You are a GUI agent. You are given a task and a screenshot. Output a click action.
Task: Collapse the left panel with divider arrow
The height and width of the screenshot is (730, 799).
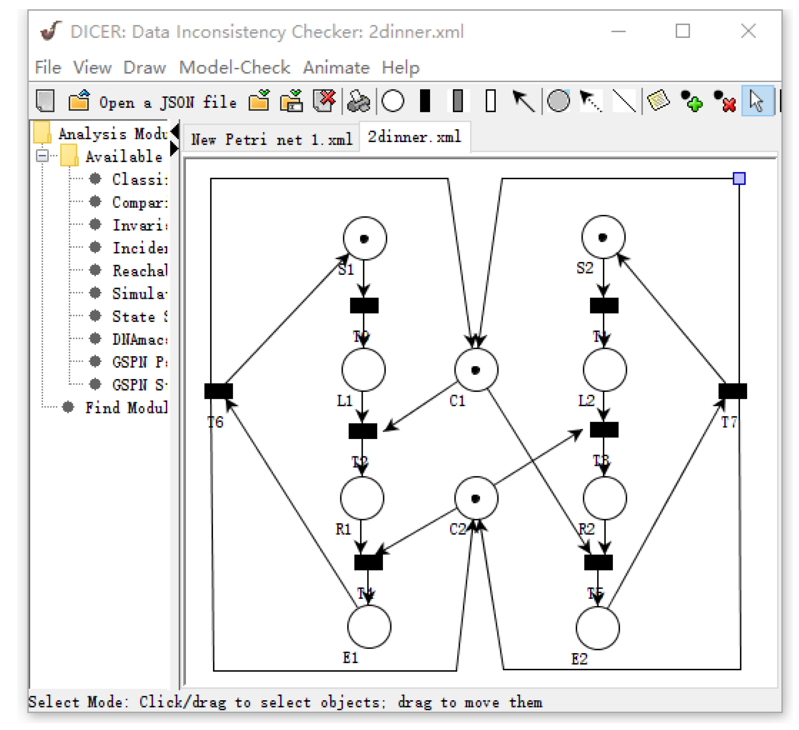pyautogui.click(x=176, y=132)
